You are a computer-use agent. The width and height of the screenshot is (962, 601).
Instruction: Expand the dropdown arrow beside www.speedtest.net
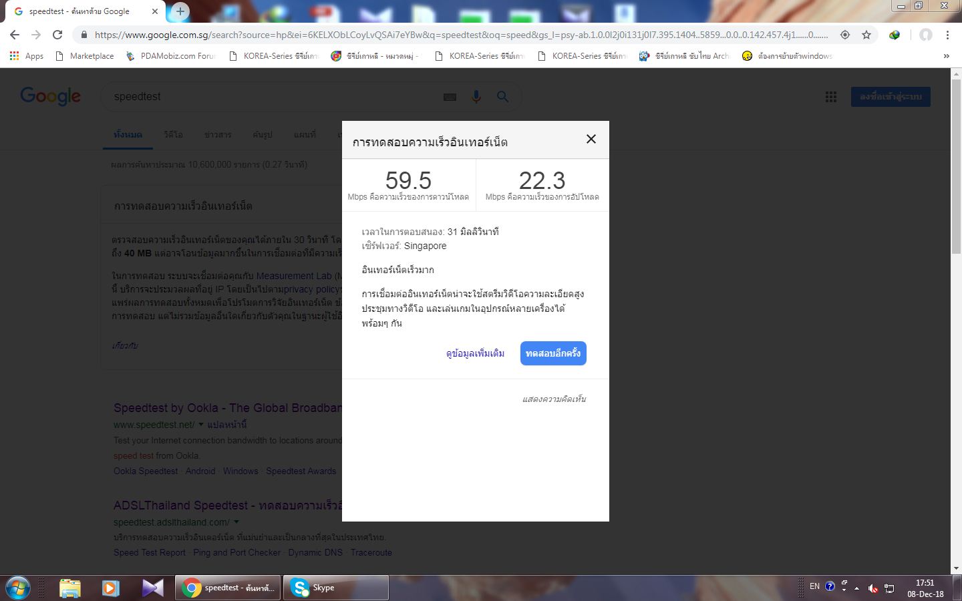tap(201, 425)
